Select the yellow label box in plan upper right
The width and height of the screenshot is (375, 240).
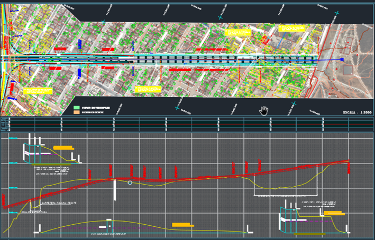(292, 28)
